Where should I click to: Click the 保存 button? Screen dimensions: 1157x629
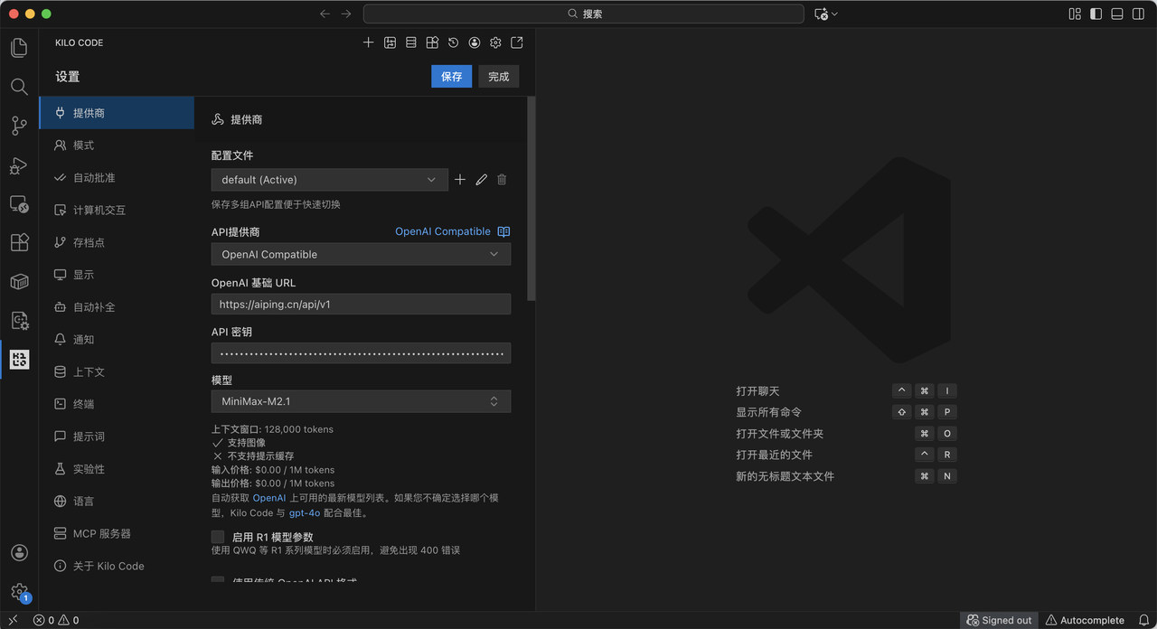[x=451, y=76]
